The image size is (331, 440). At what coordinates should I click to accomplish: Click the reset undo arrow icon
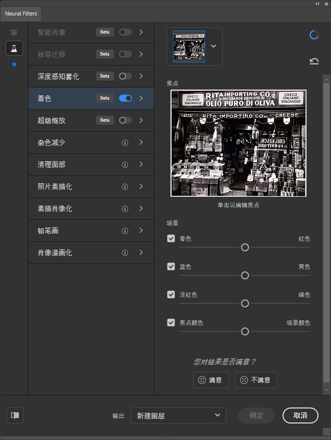click(x=314, y=61)
